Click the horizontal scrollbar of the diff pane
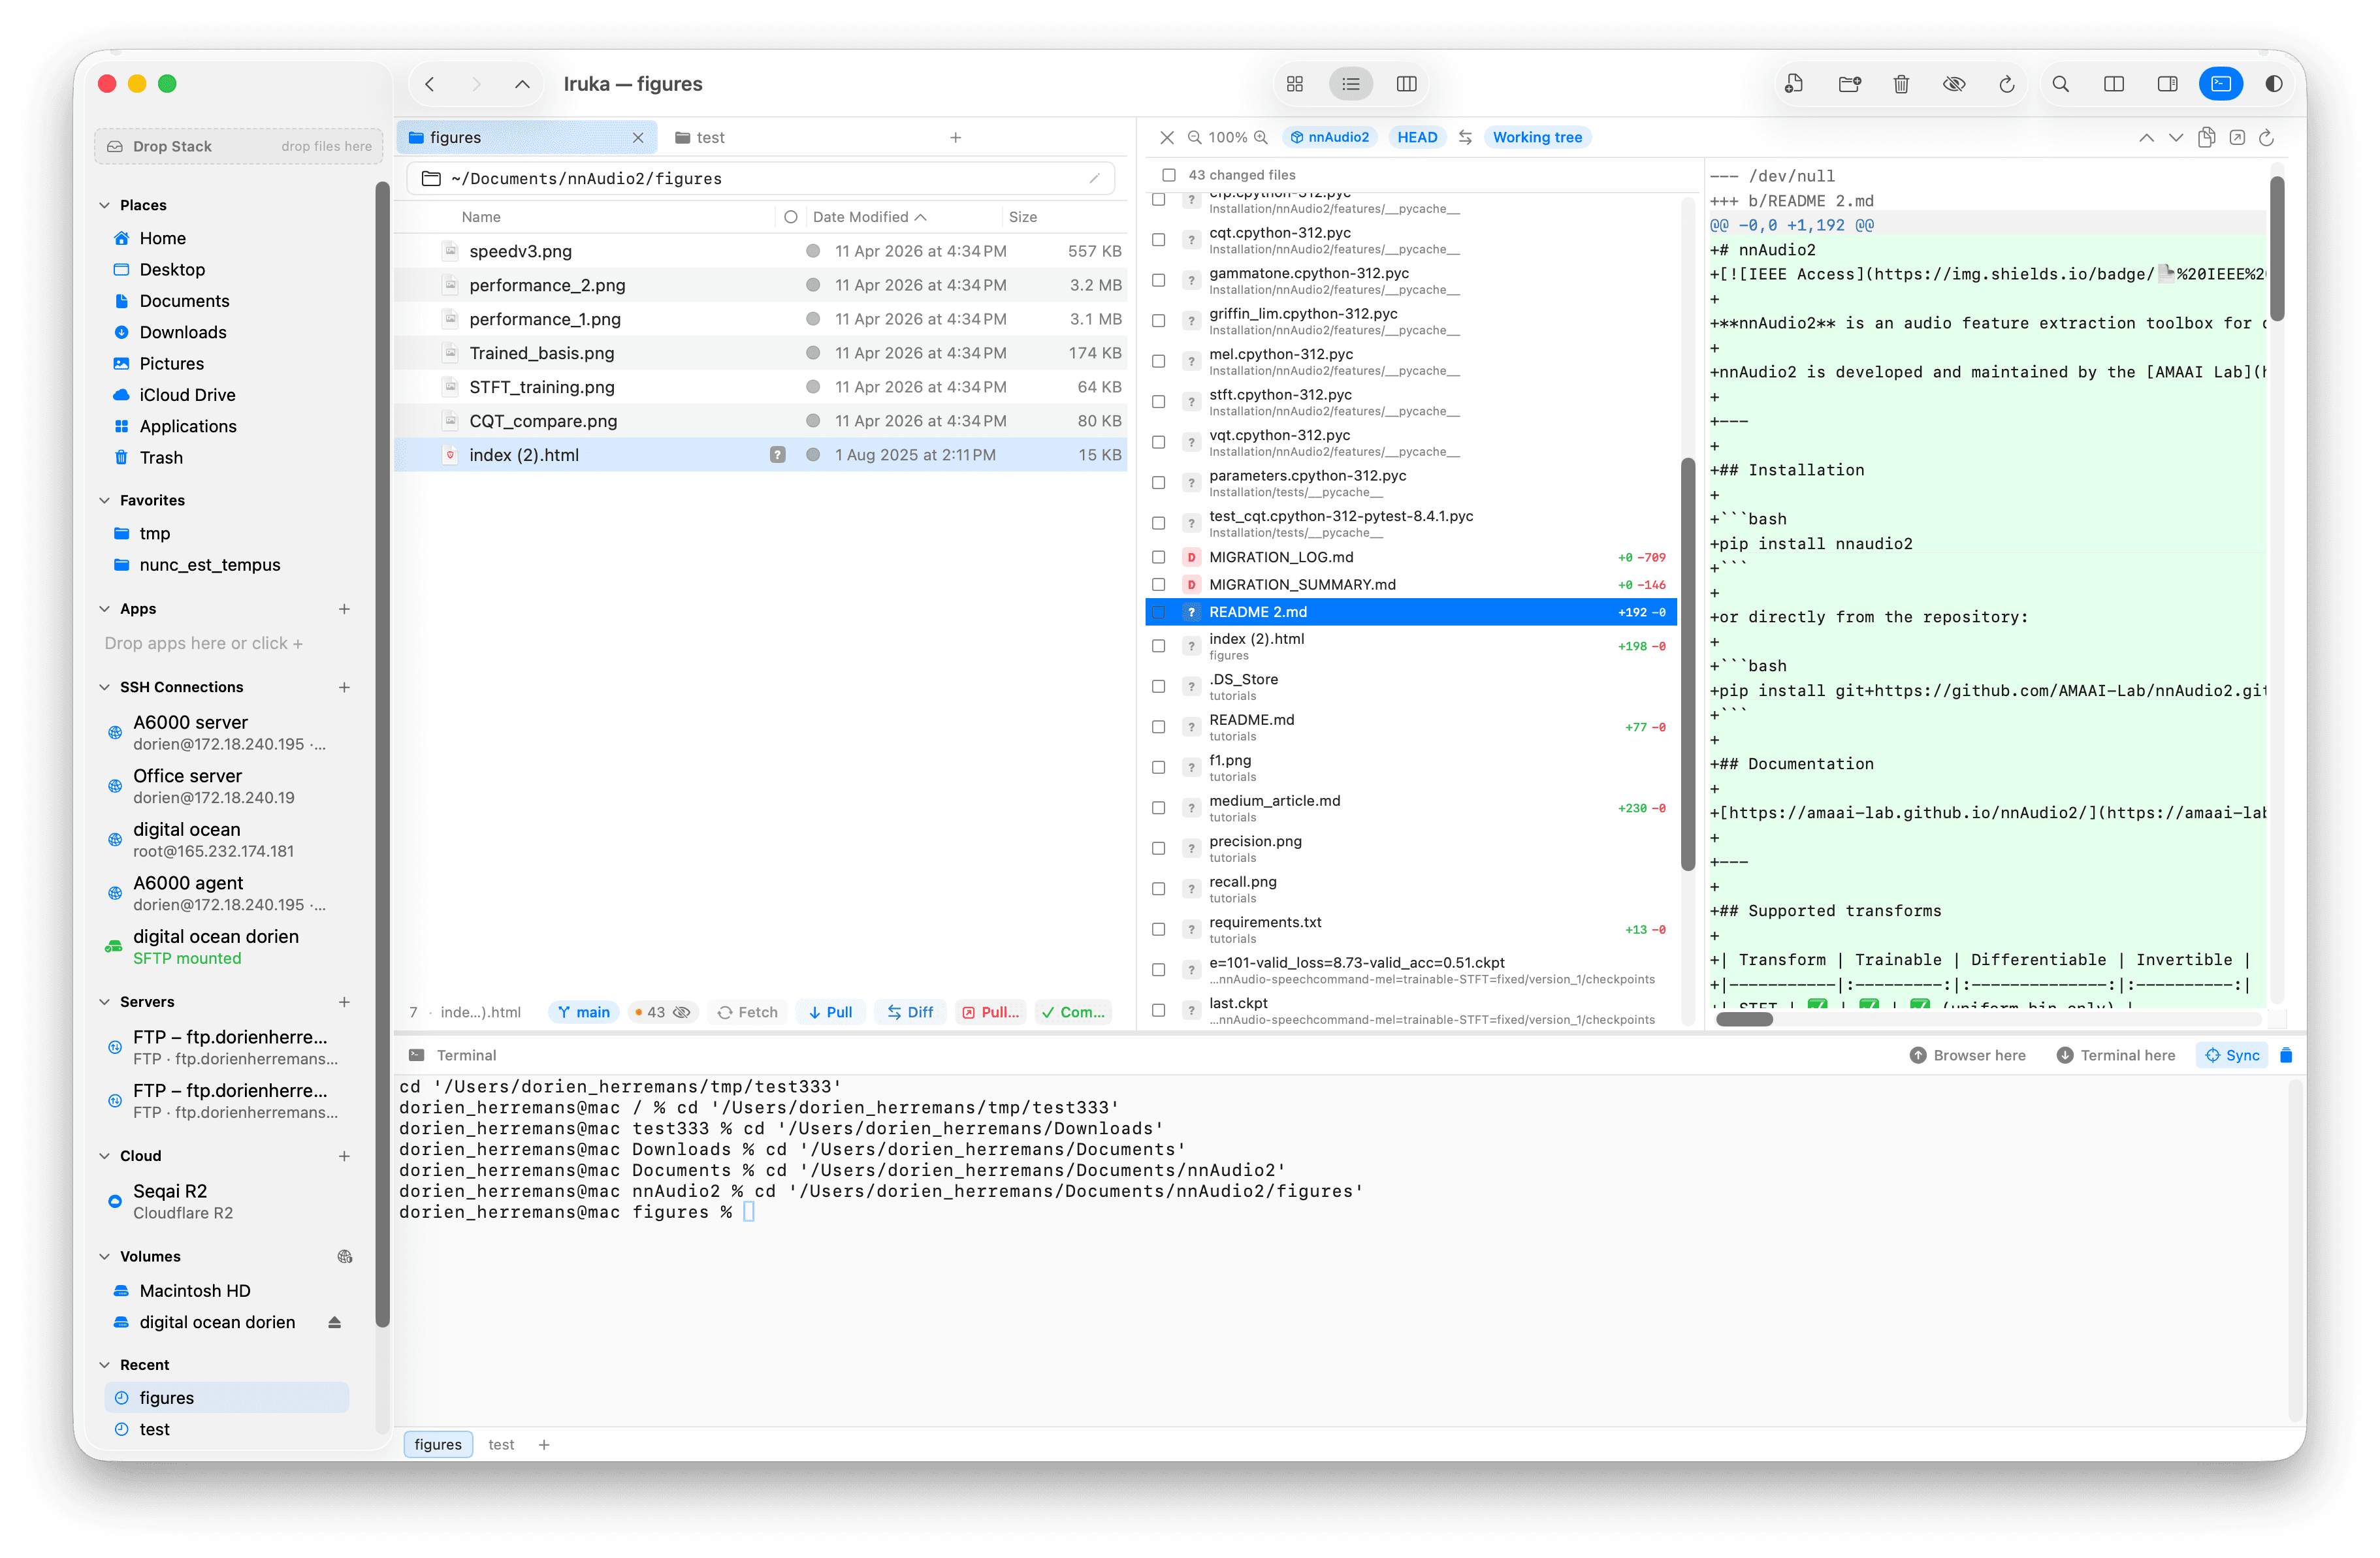 1744,1019
